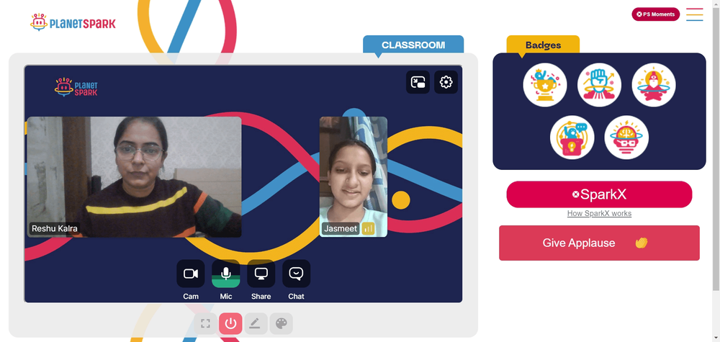Click the Reshu Kalra name label

(x=55, y=229)
